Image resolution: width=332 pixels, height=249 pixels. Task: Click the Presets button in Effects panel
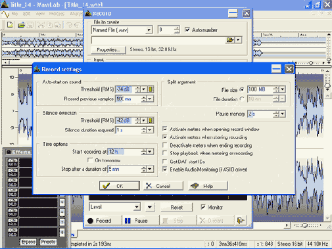pyautogui.click(x=48, y=242)
